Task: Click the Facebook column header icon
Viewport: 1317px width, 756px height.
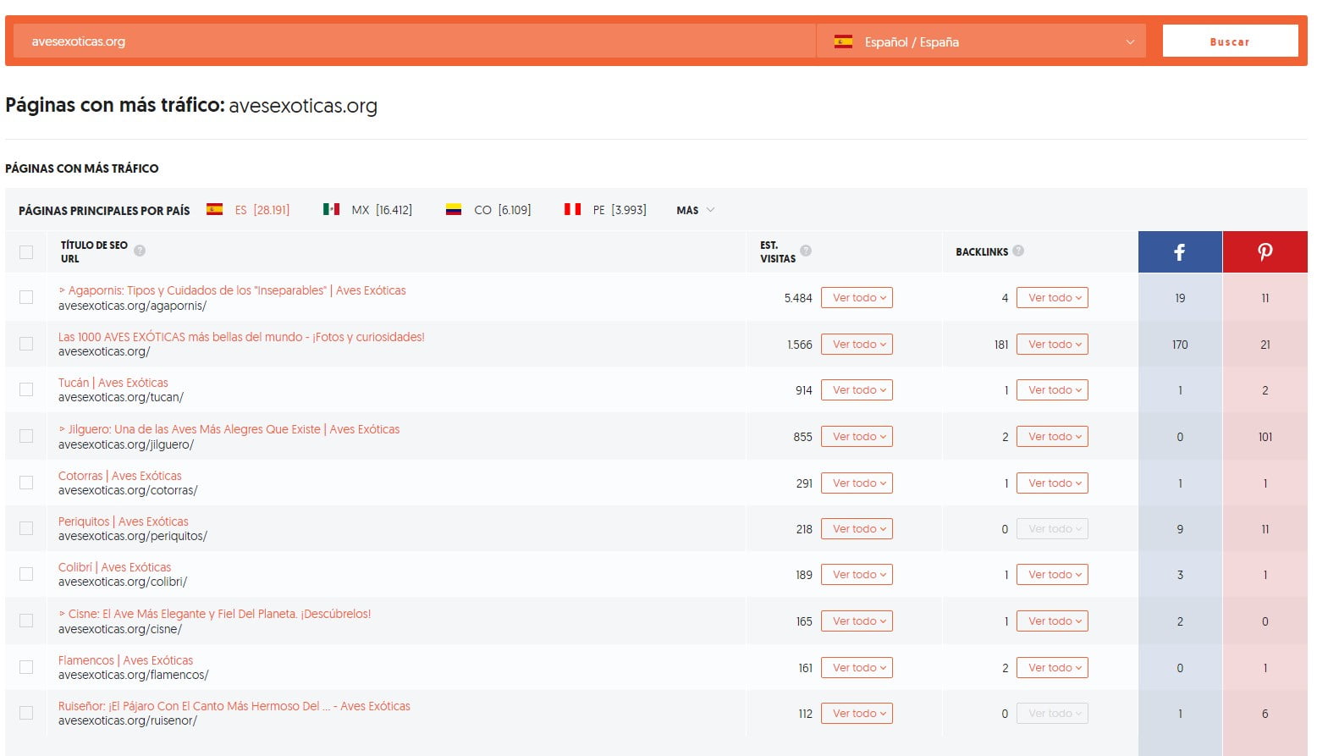Action: [x=1179, y=251]
